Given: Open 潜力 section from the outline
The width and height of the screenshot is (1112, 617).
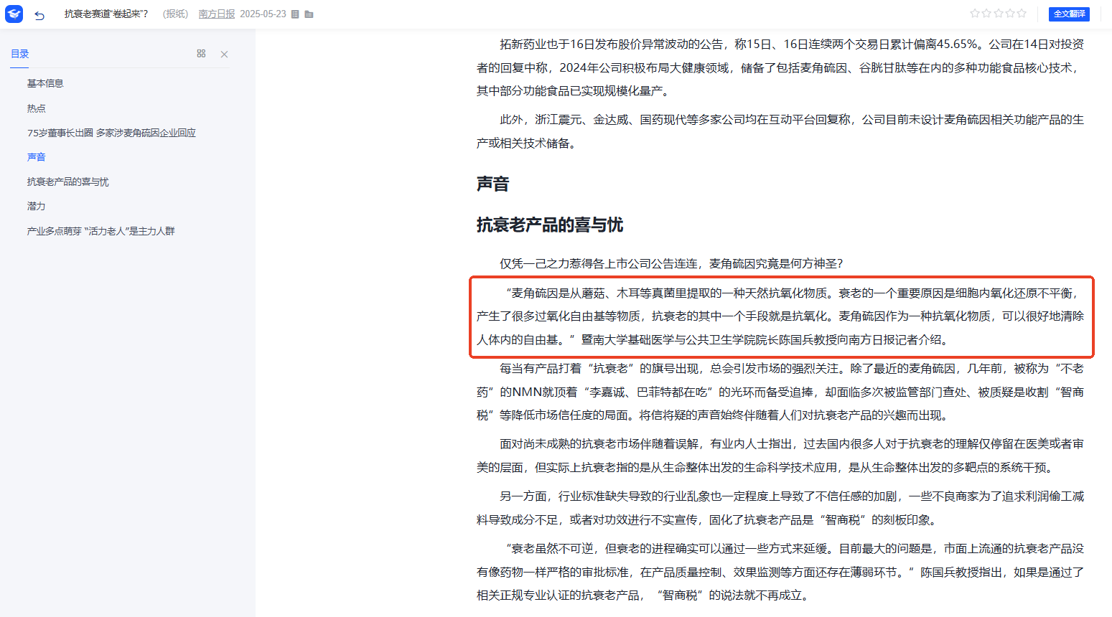Looking at the screenshot, I should pyautogui.click(x=37, y=206).
